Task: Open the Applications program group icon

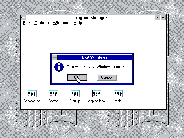Action: (x=97, y=94)
